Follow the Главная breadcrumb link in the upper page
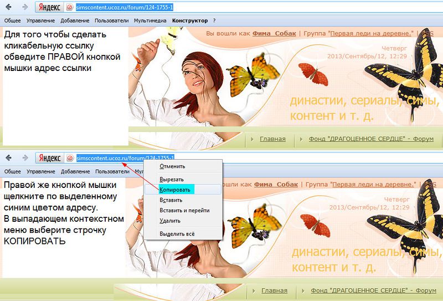This screenshot has width=443, height=301. tap(273, 139)
